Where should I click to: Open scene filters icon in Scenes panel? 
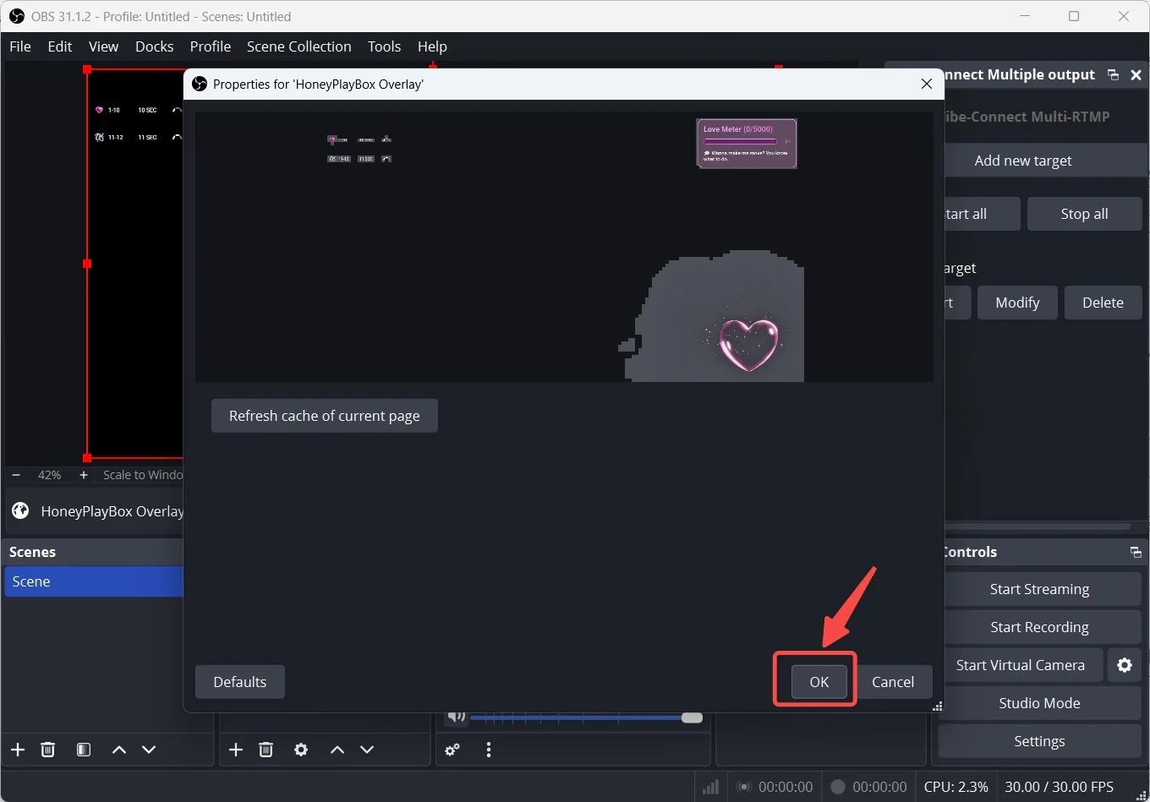pyautogui.click(x=84, y=750)
